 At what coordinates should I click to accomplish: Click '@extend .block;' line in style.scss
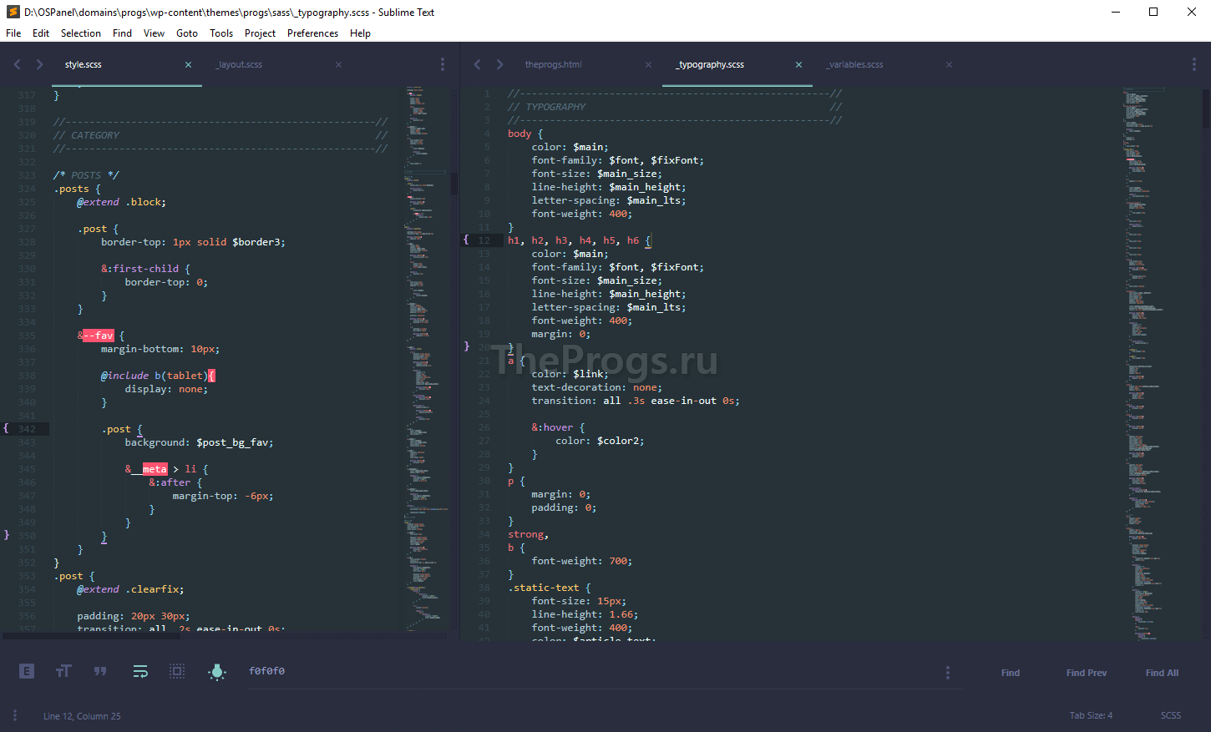[x=122, y=202]
